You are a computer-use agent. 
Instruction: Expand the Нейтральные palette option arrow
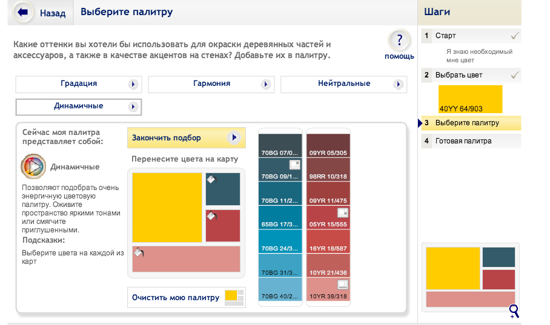398,84
